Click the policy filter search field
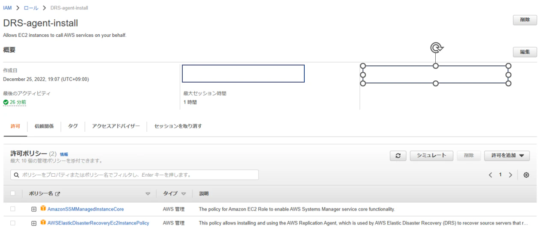The height and width of the screenshot is (228, 538). 135,175
